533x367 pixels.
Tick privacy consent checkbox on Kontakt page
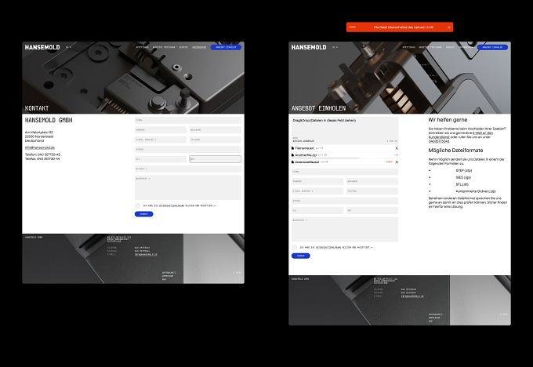(137, 205)
